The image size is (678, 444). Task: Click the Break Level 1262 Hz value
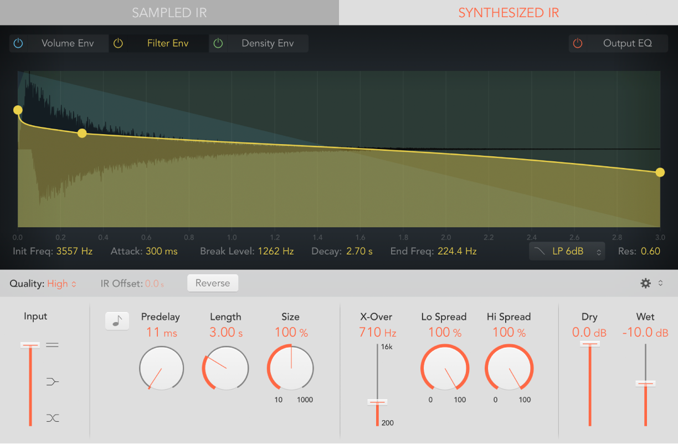coord(276,251)
